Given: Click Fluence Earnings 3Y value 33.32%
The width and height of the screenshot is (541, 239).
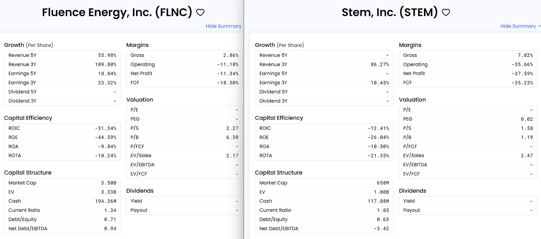Looking at the screenshot, I should pos(107,83).
